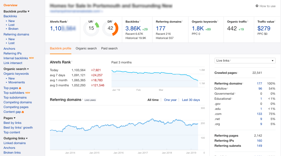Click the fire icon beside Content gap

point(23,112)
